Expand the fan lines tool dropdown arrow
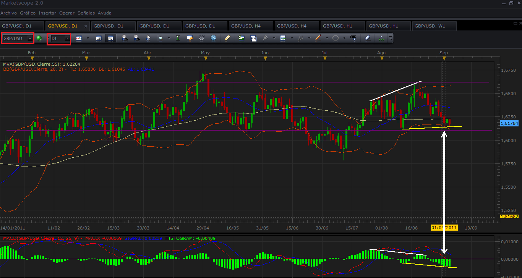The height and width of the screenshot is (278, 522). click(309, 38)
